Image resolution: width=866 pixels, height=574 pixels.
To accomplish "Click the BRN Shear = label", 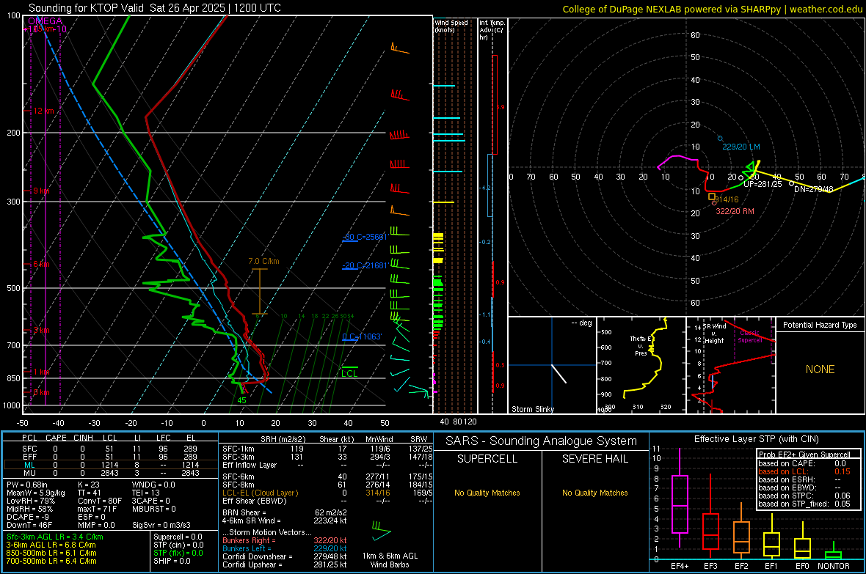I will (244, 512).
